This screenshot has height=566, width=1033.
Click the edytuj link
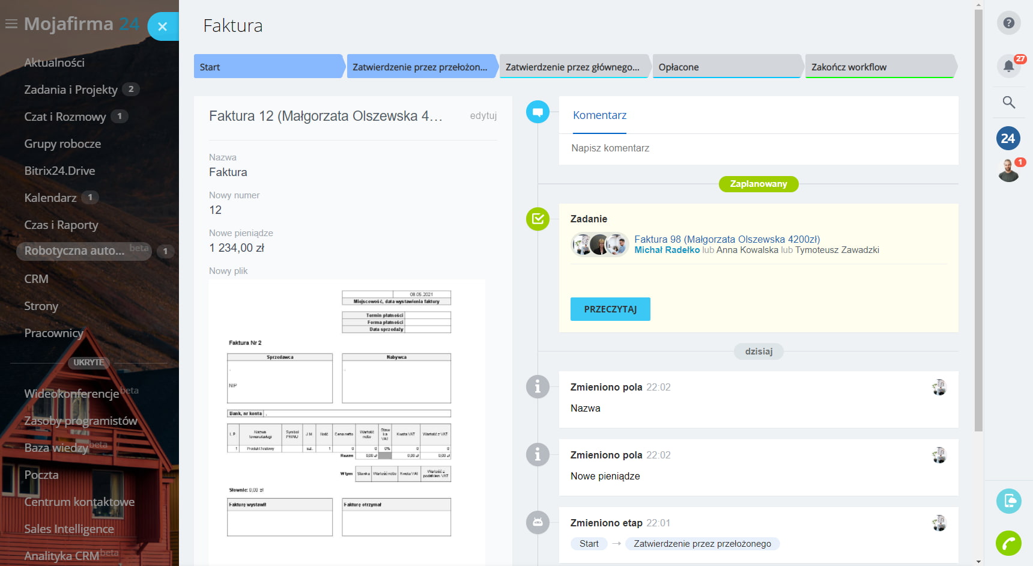click(483, 116)
